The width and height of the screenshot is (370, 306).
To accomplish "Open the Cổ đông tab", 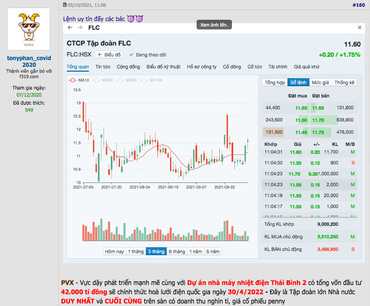I will click(x=232, y=67).
